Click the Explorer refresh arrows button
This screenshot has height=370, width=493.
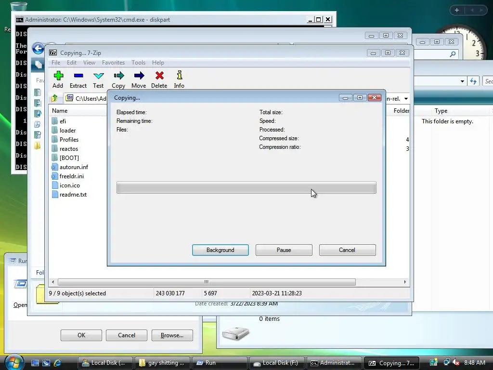pos(474,81)
